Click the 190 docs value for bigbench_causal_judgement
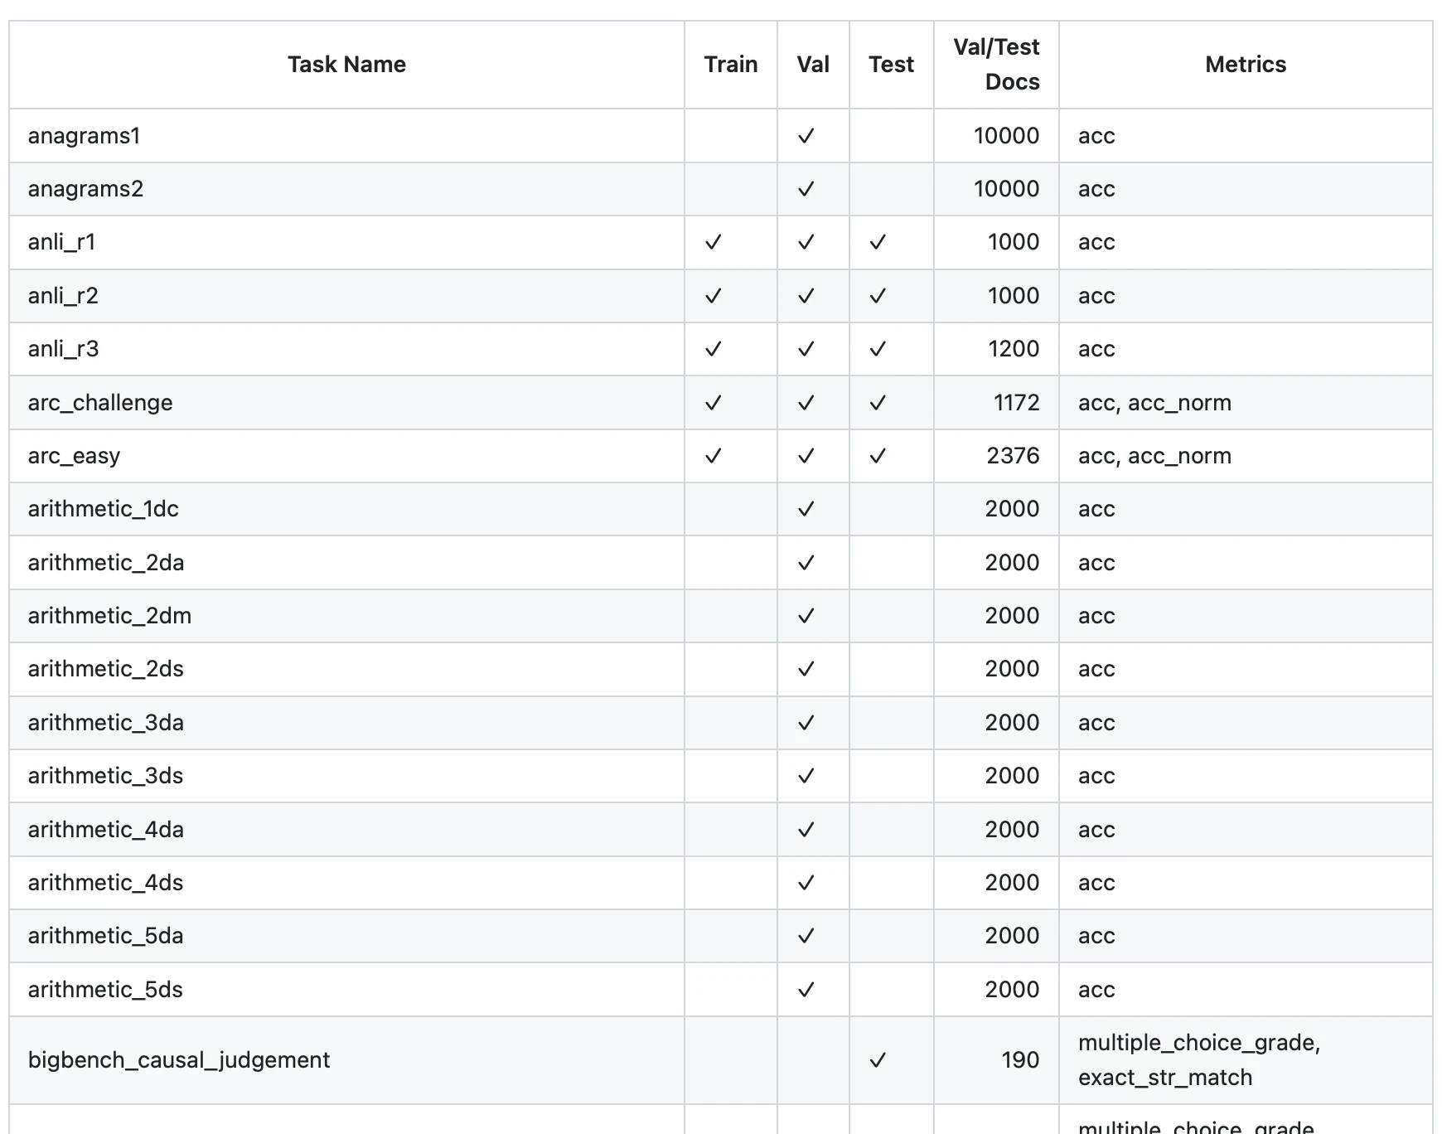Viewport: 1442px width, 1134px height. pos(1020,1060)
